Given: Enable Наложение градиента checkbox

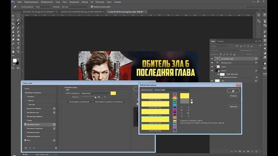Looking at the screenshot, I should click(25, 128).
